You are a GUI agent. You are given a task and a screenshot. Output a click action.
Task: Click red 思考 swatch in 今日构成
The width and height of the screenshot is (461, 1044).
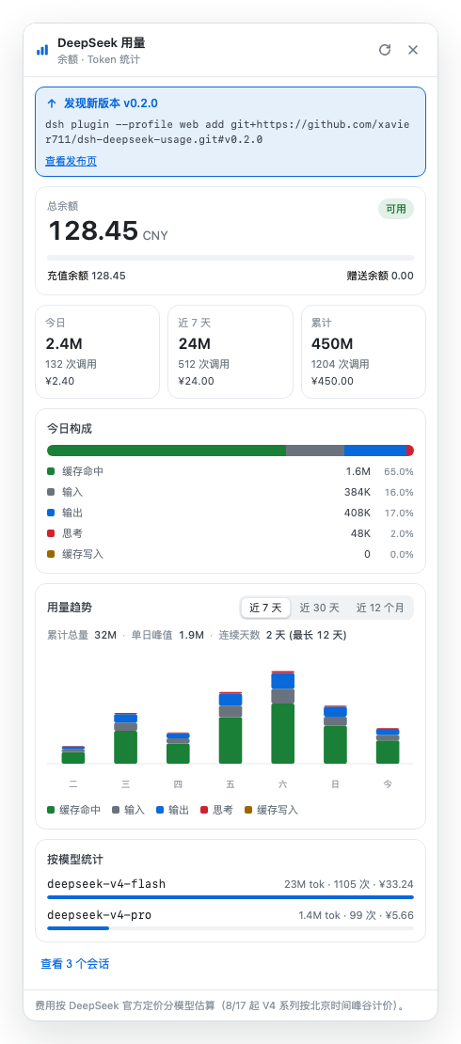(x=51, y=533)
